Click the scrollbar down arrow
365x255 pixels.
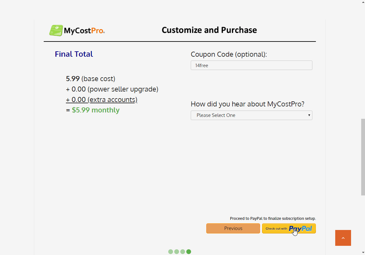tap(363, 252)
